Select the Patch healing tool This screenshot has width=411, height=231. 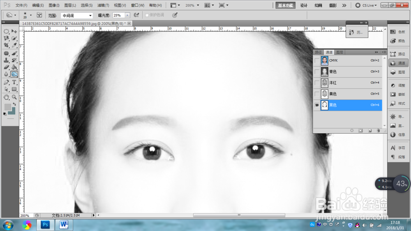[x=6, y=53]
